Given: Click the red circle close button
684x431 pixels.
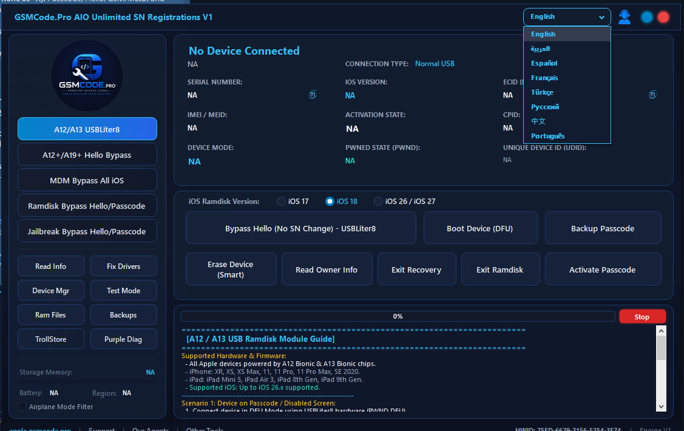Looking at the screenshot, I should click(663, 17).
